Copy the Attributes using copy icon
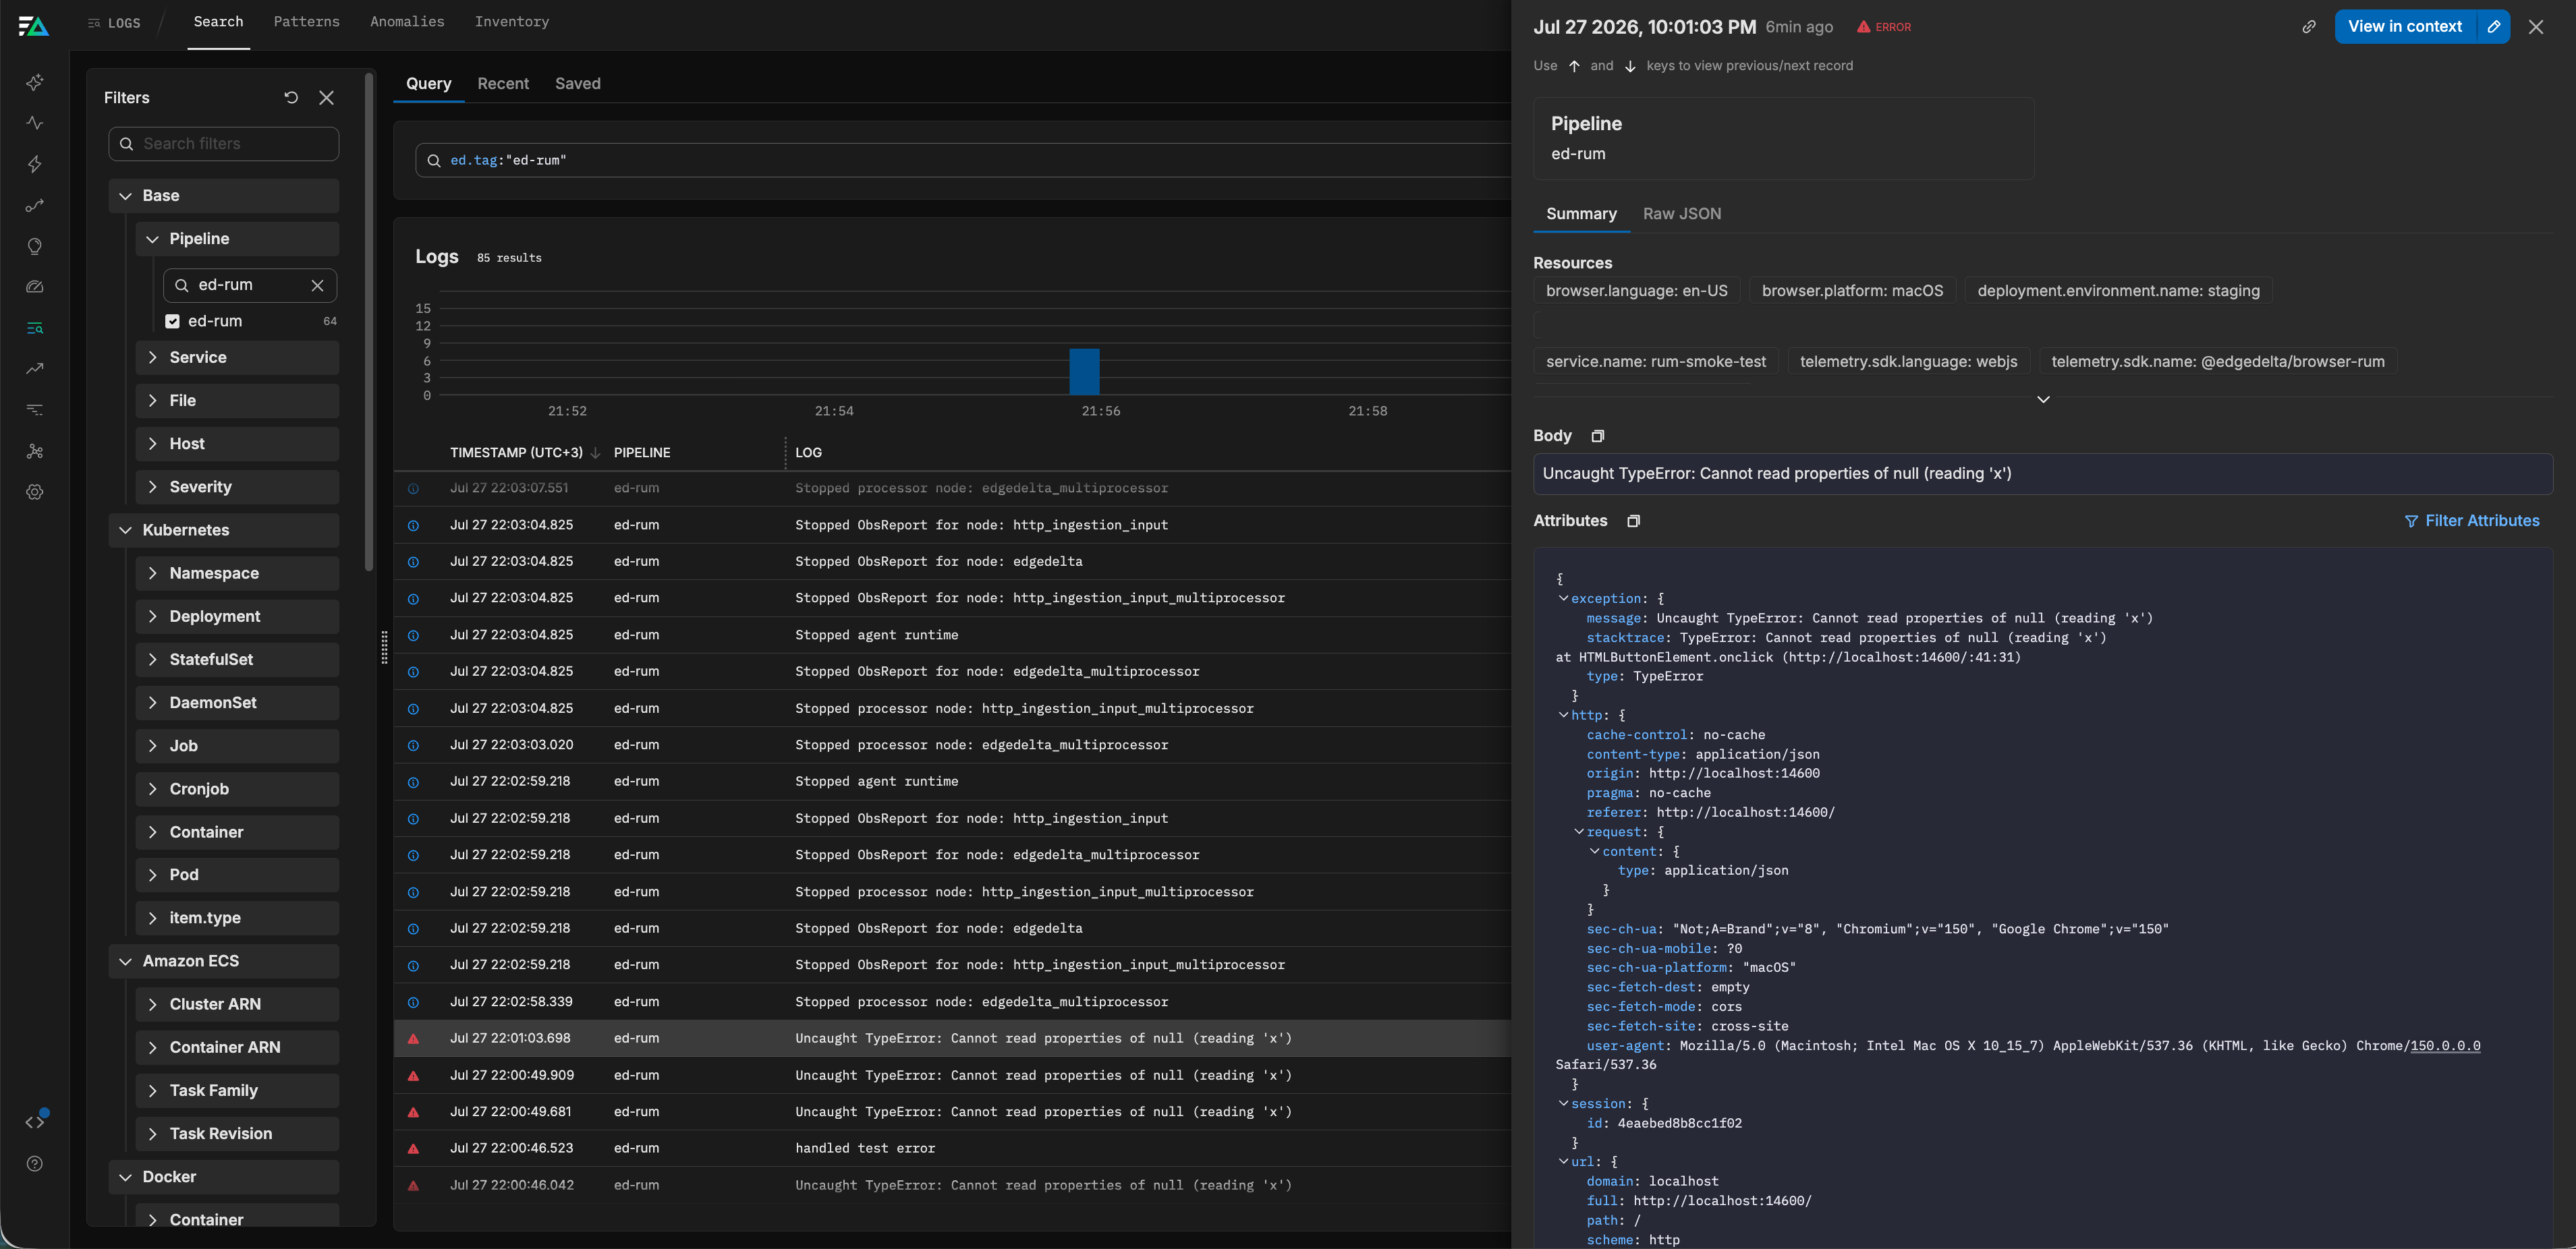 coord(1633,521)
